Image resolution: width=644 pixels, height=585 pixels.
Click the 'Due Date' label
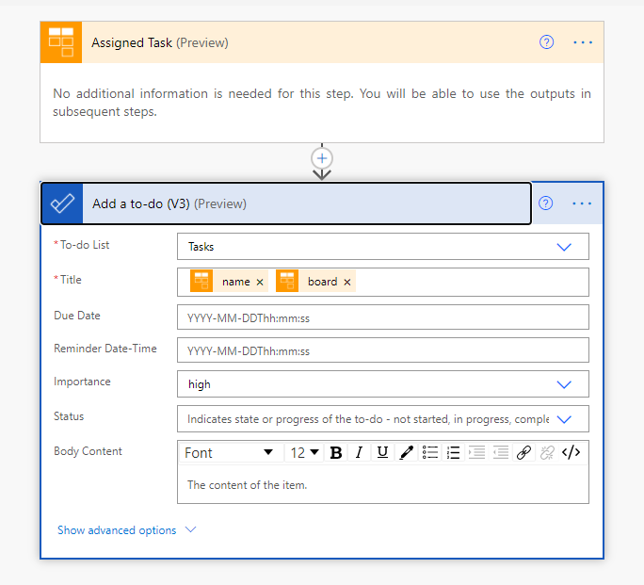(x=77, y=316)
